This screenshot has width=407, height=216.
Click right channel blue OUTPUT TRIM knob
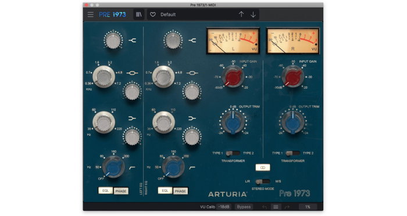pyautogui.click(x=293, y=122)
